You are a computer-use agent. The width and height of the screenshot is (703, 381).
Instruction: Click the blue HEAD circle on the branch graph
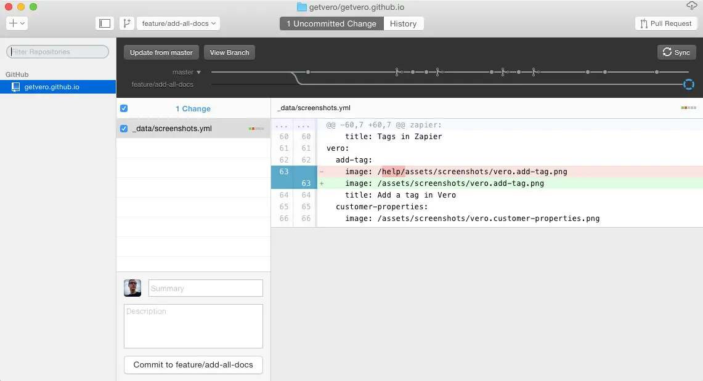coord(688,84)
